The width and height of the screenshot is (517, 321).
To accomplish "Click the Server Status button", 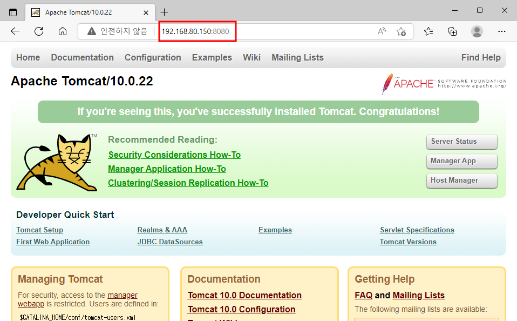I will 461,142.
